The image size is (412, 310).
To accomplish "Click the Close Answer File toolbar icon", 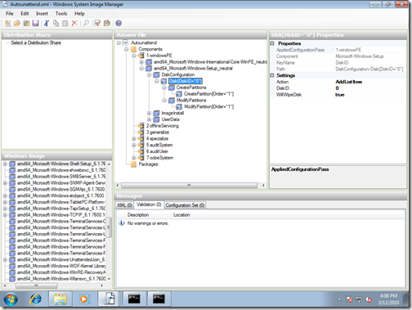I will (26, 24).
